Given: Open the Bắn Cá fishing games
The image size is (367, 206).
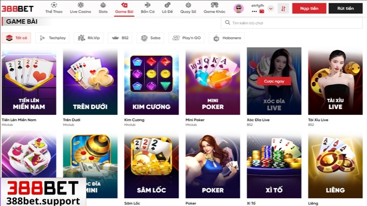Looking at the screenshot, I should coord(148,8).
